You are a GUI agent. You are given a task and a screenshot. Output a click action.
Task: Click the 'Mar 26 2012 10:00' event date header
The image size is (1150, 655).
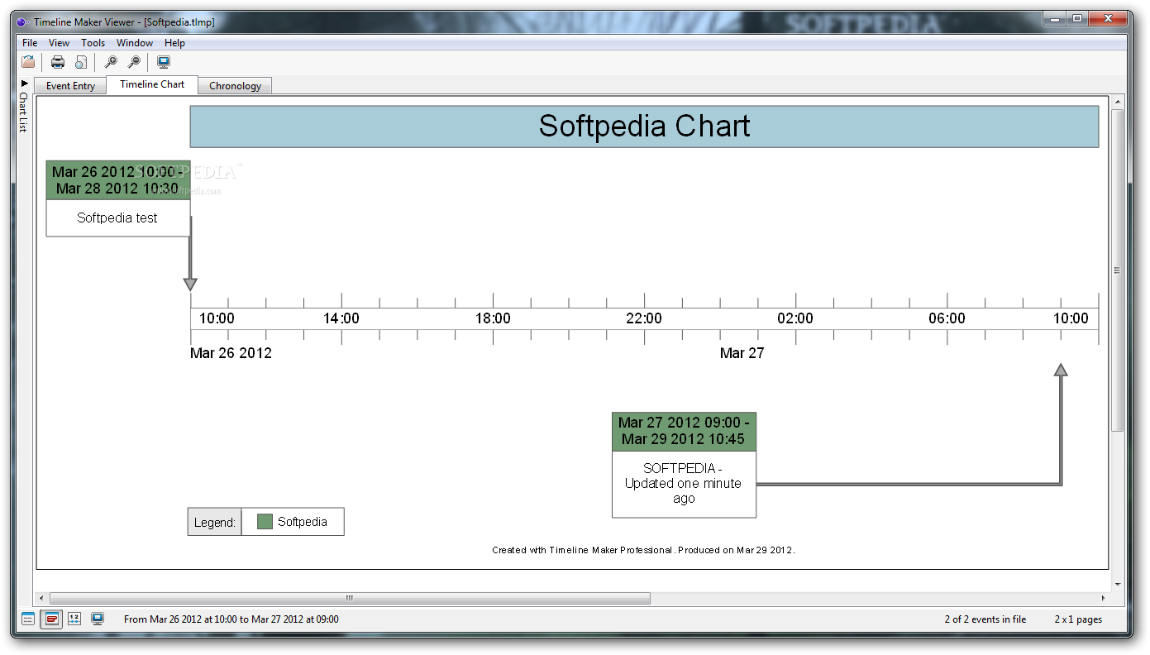tap(117, 180)
